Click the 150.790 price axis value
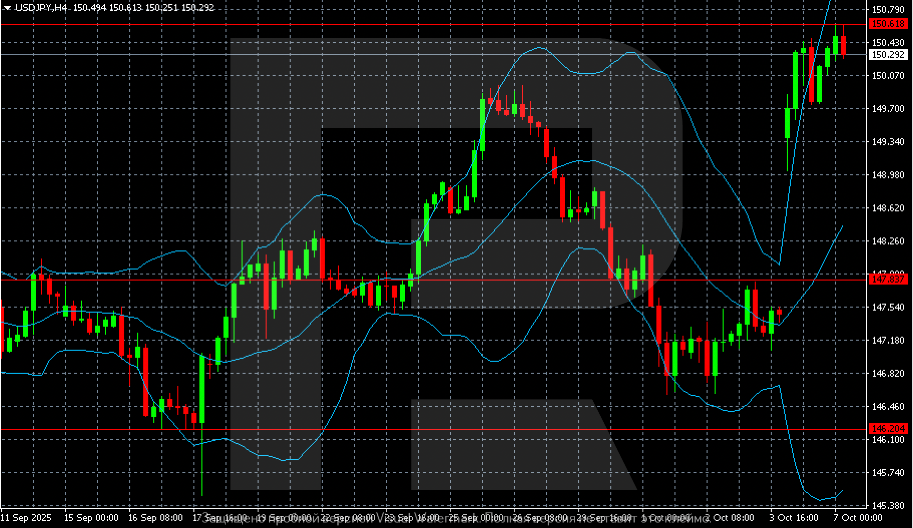The image size is (913, 528). click(888, 10)
